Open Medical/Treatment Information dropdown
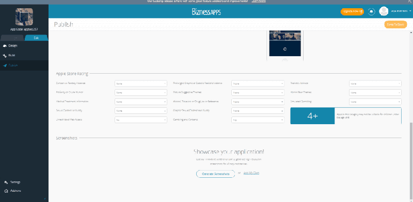This screenshot has height=202, width=413. point(141,102)
